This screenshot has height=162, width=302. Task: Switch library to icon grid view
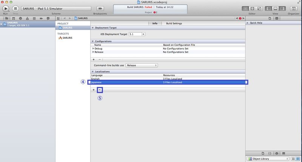coord(293,159)
